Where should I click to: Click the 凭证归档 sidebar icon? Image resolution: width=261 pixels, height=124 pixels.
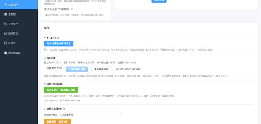pyautogui.click(x=5, y=5)
